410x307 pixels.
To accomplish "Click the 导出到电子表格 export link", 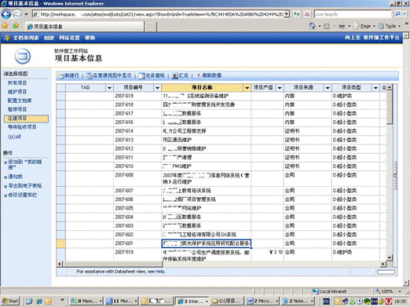I will click(25, 186).
